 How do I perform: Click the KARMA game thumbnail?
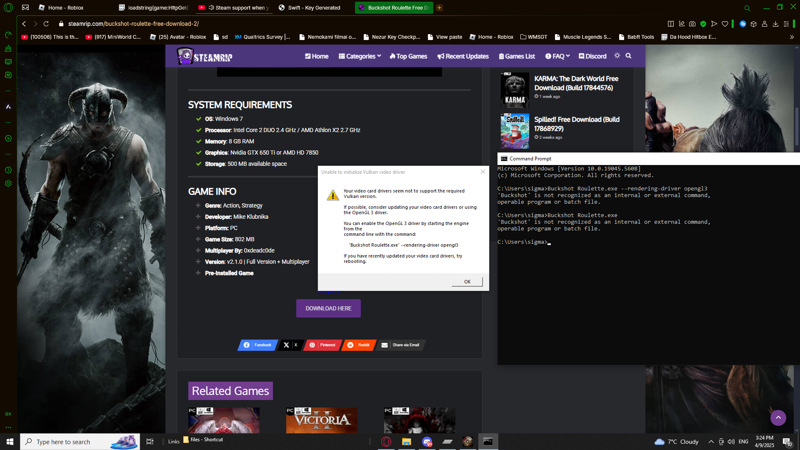point(515,90)
